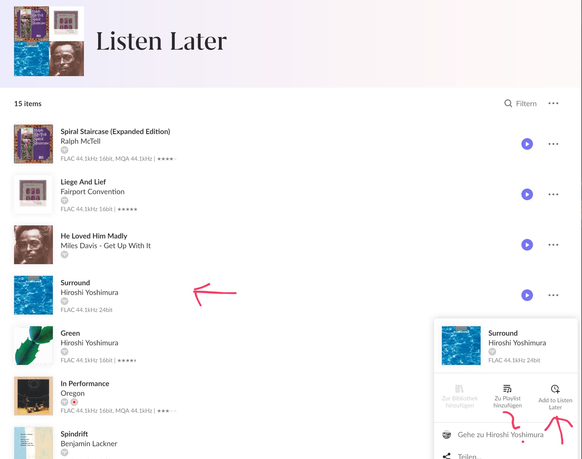This screenshot has height=459, width=582.
Task: Play Liege And Lief album
Action: tap(527, 194)
